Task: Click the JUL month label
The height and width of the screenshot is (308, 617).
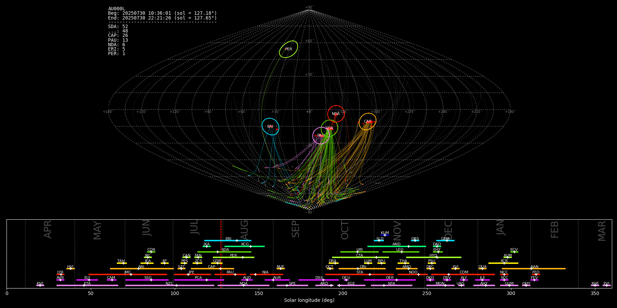Action: pyautogui.click(x=194, y=227)
